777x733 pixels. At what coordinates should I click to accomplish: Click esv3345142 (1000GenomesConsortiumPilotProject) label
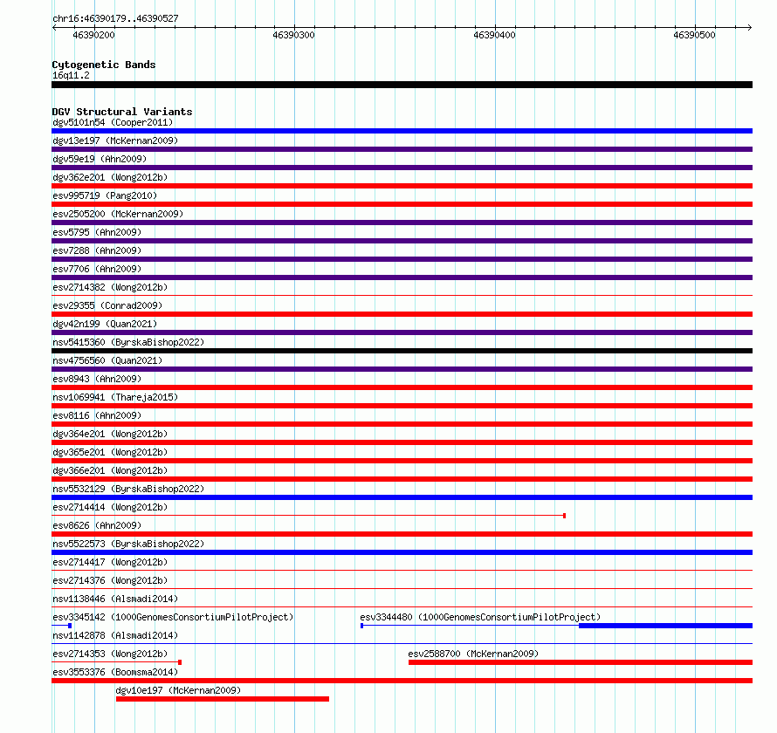point(173,617)
